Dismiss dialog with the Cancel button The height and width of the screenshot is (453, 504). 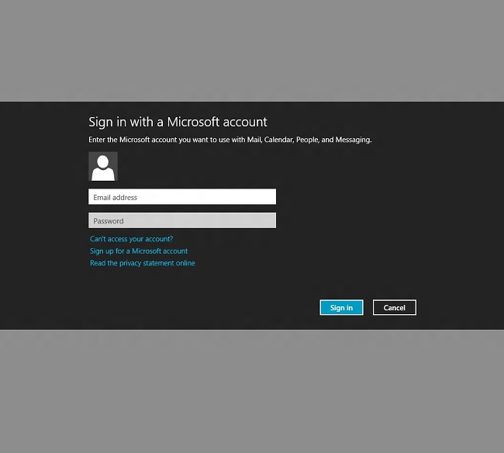[395, 307]
